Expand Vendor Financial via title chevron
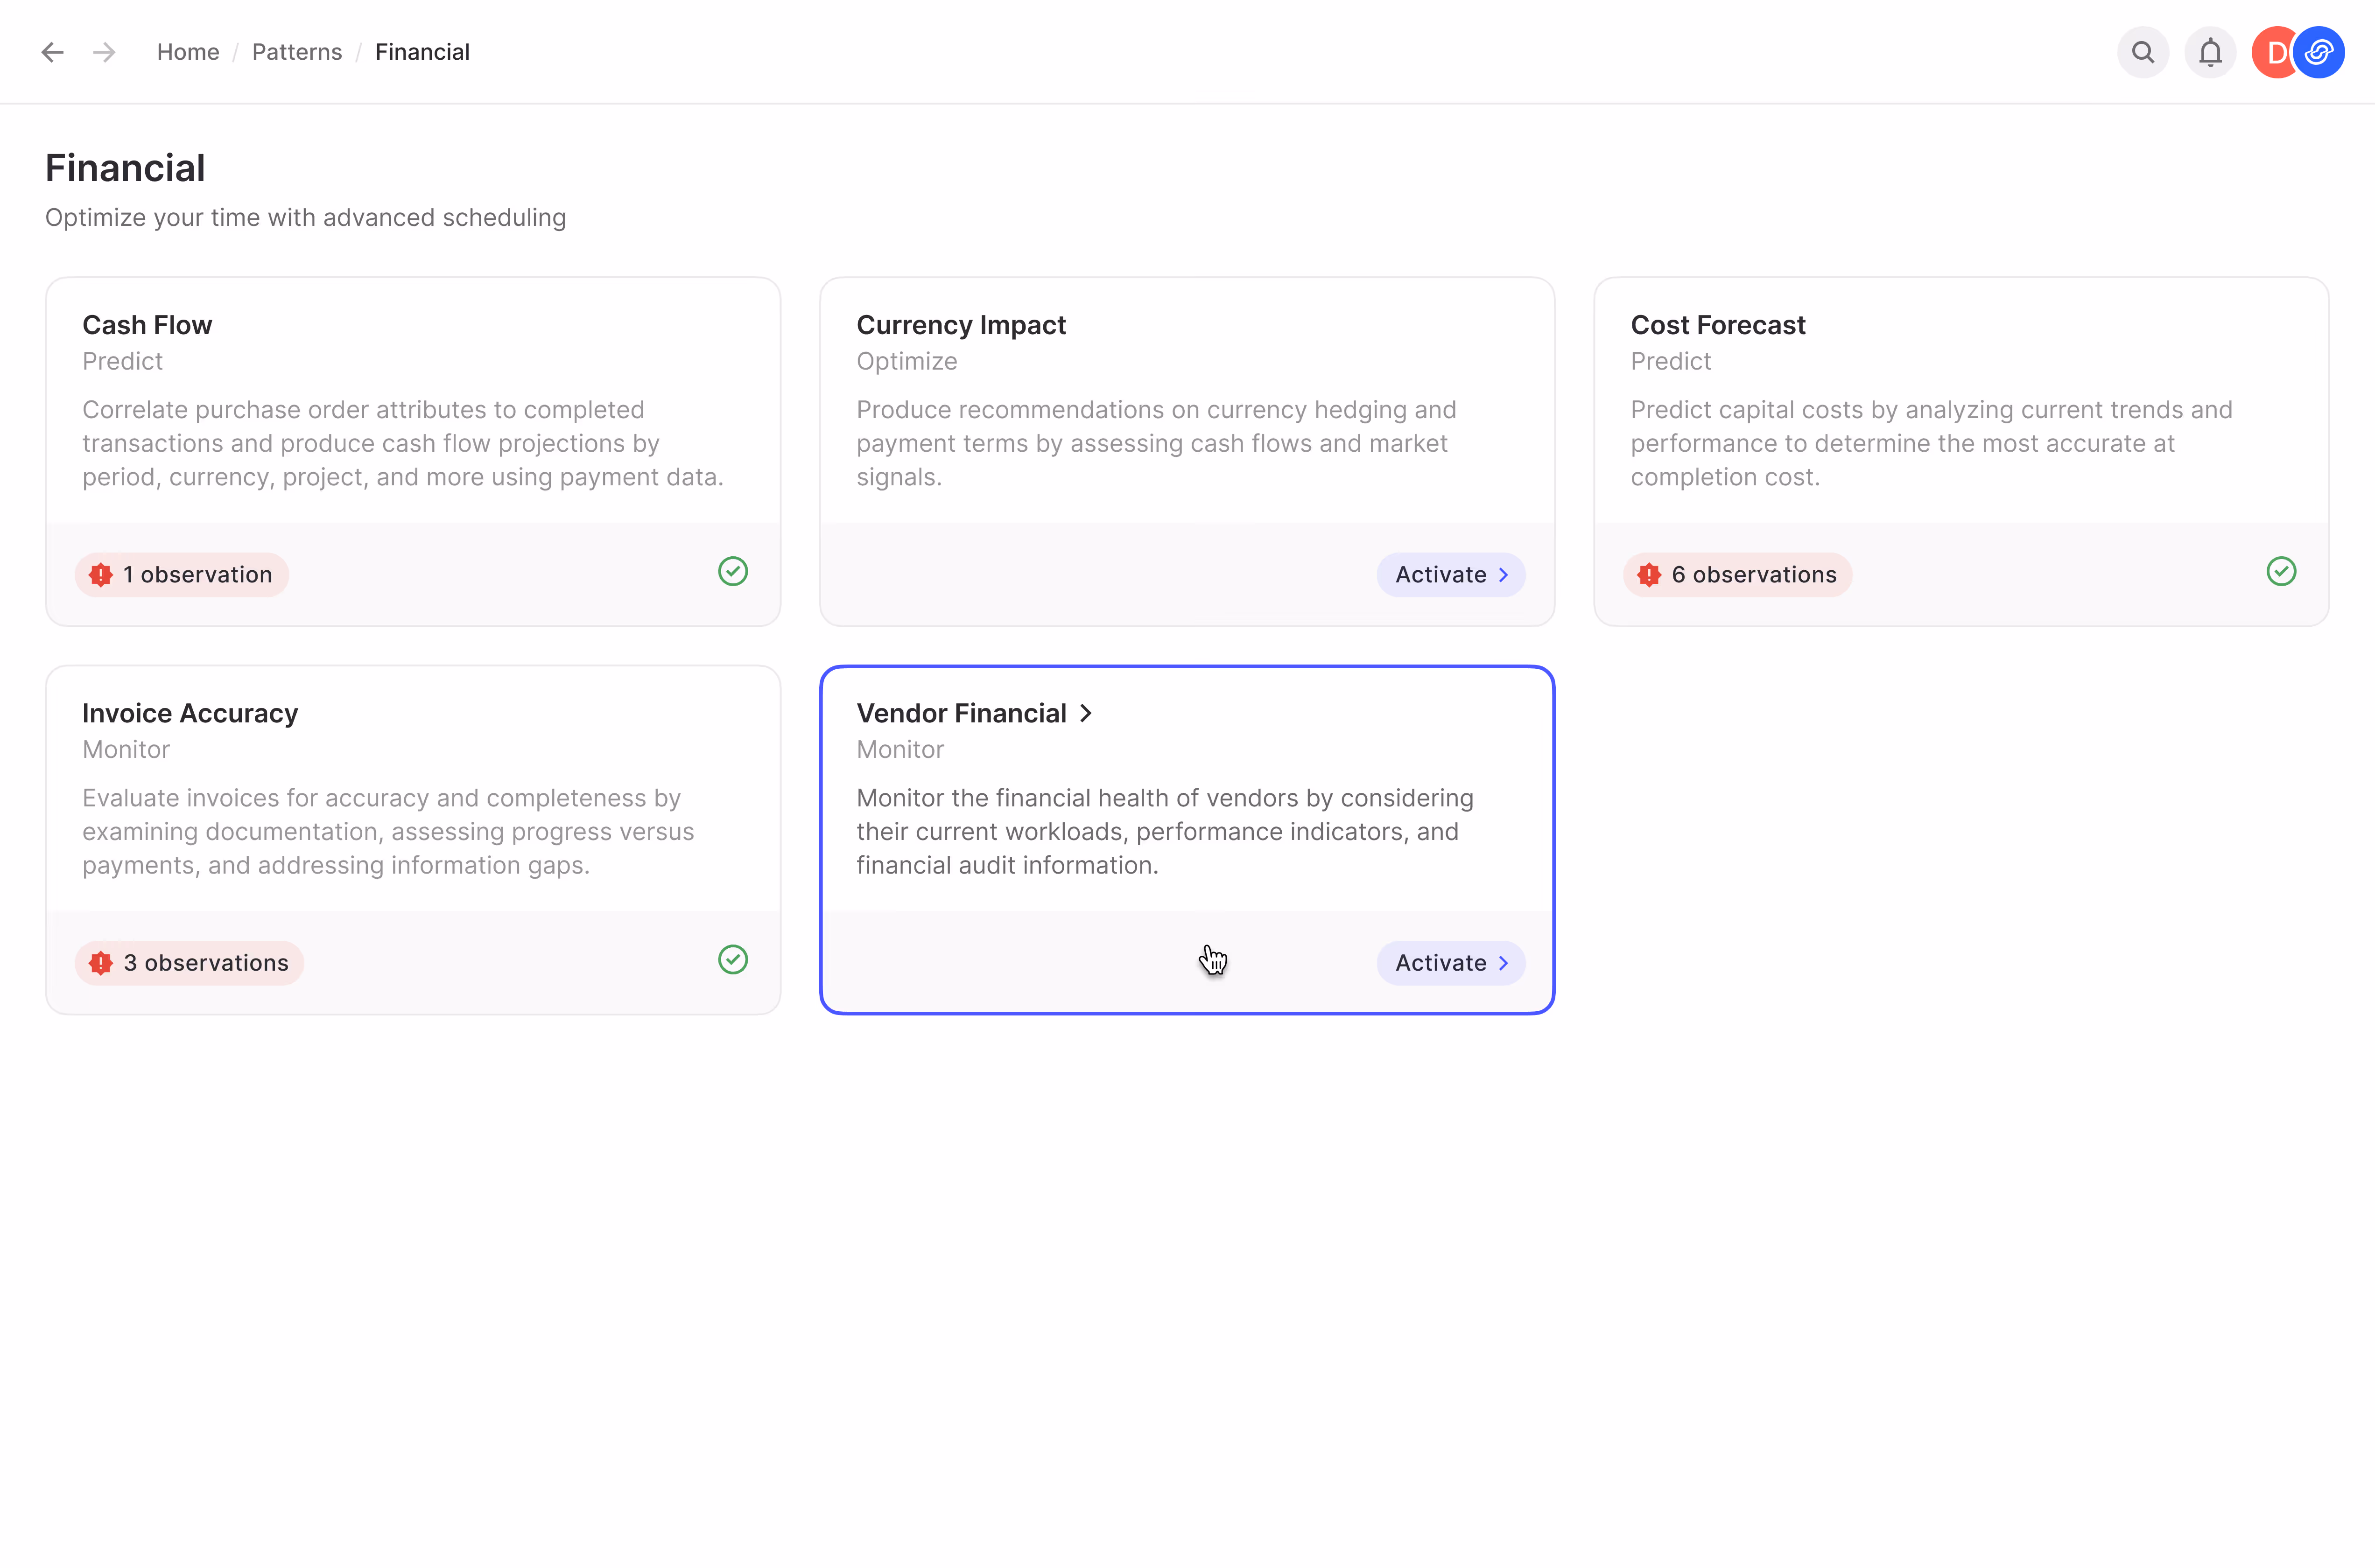This screenshot has height=1568, width=2375. [1086, 713]
